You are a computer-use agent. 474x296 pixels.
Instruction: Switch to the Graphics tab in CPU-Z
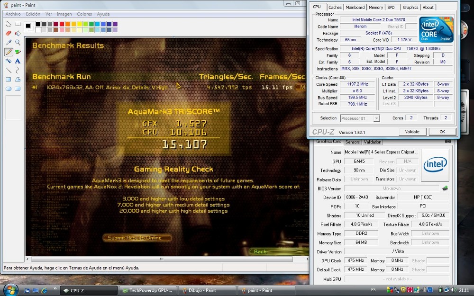[x=410, y=7]
